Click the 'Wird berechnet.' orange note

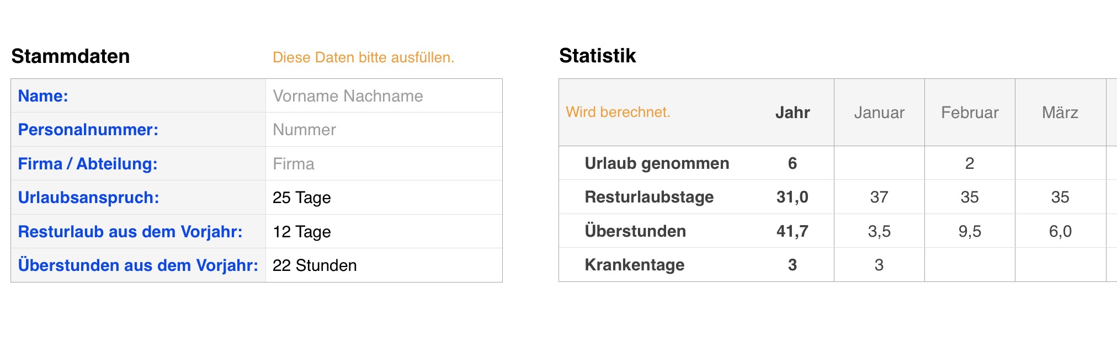tap(618, 112)
